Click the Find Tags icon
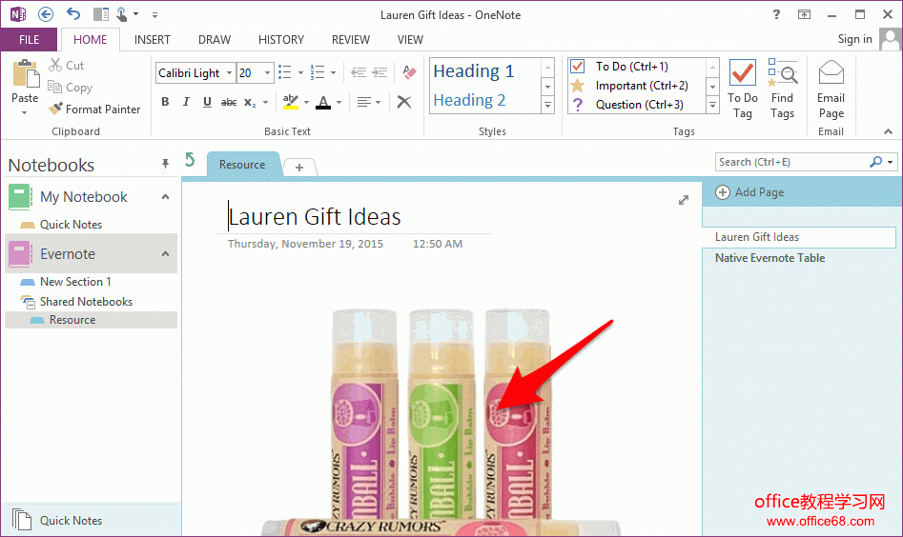Screen dimensions: 903x537 coord(782,89)
